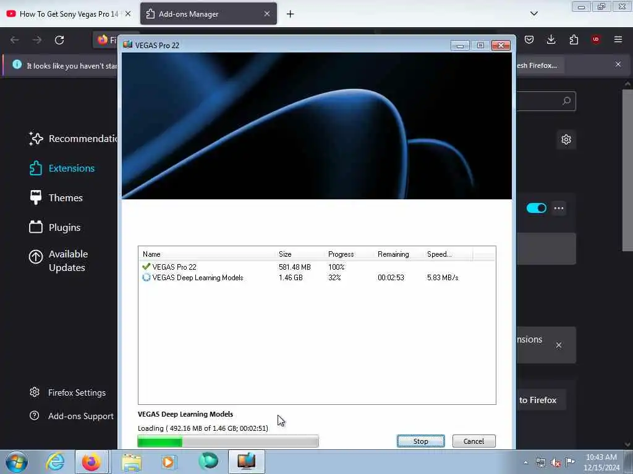The image size is (633, 474).
Task: Stop the VEGAS download
Action: pos(420,441)
